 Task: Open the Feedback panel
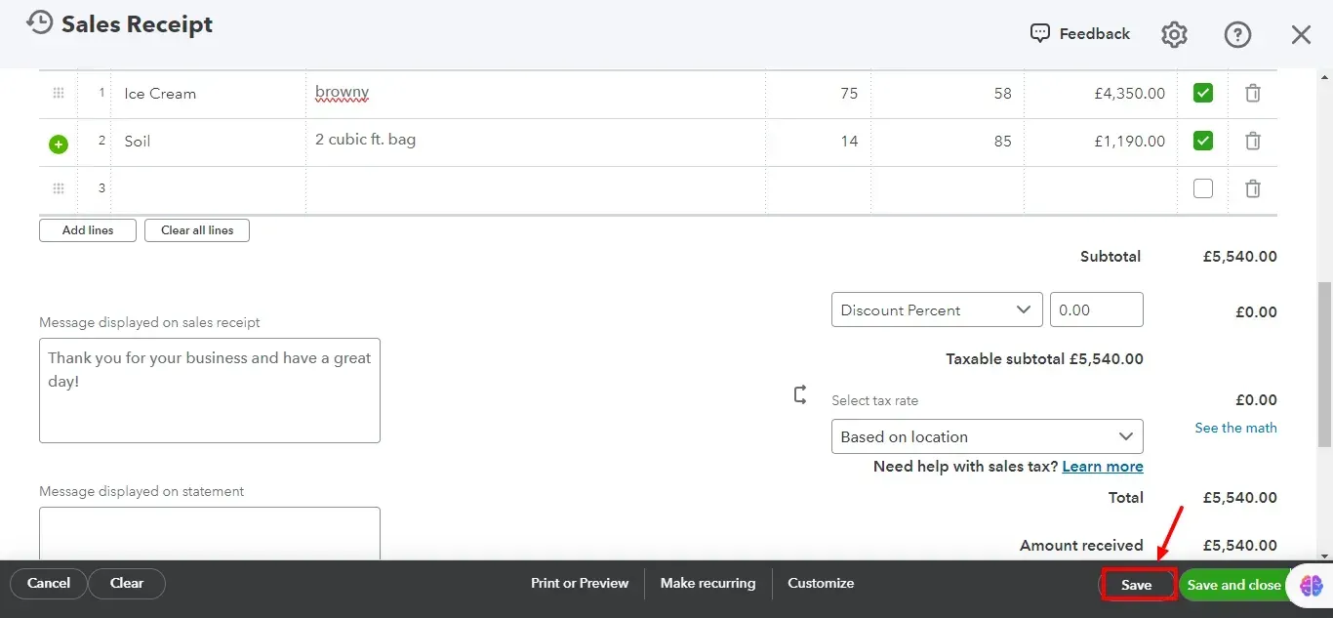(x=1079, y=33)
